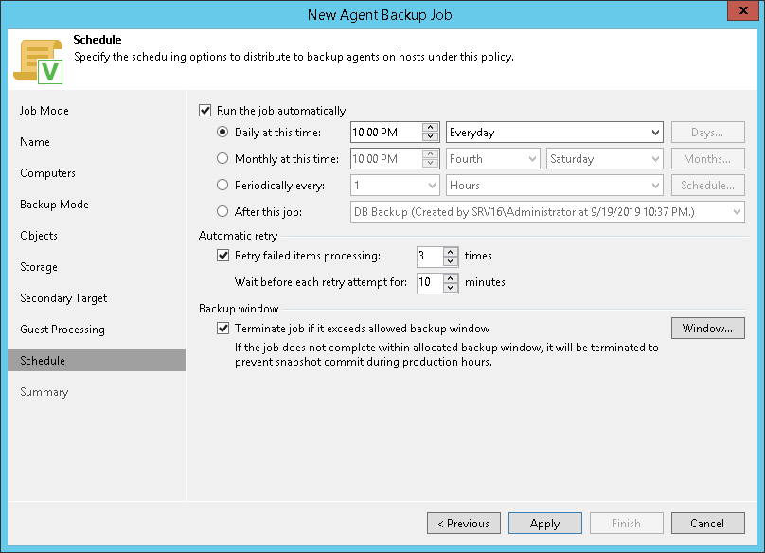Increase daily time with up spinner arrow
The width and height of the screenshot is (765, 553).
(431, 129)
